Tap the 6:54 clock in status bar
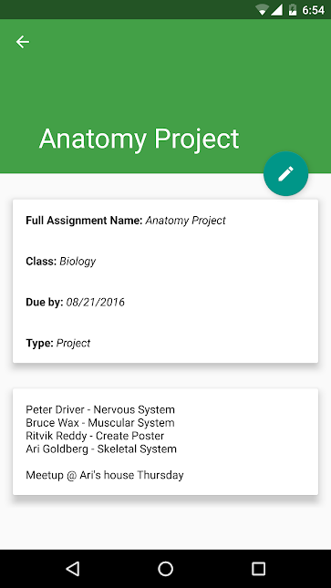331x588 pixels. 313,10
